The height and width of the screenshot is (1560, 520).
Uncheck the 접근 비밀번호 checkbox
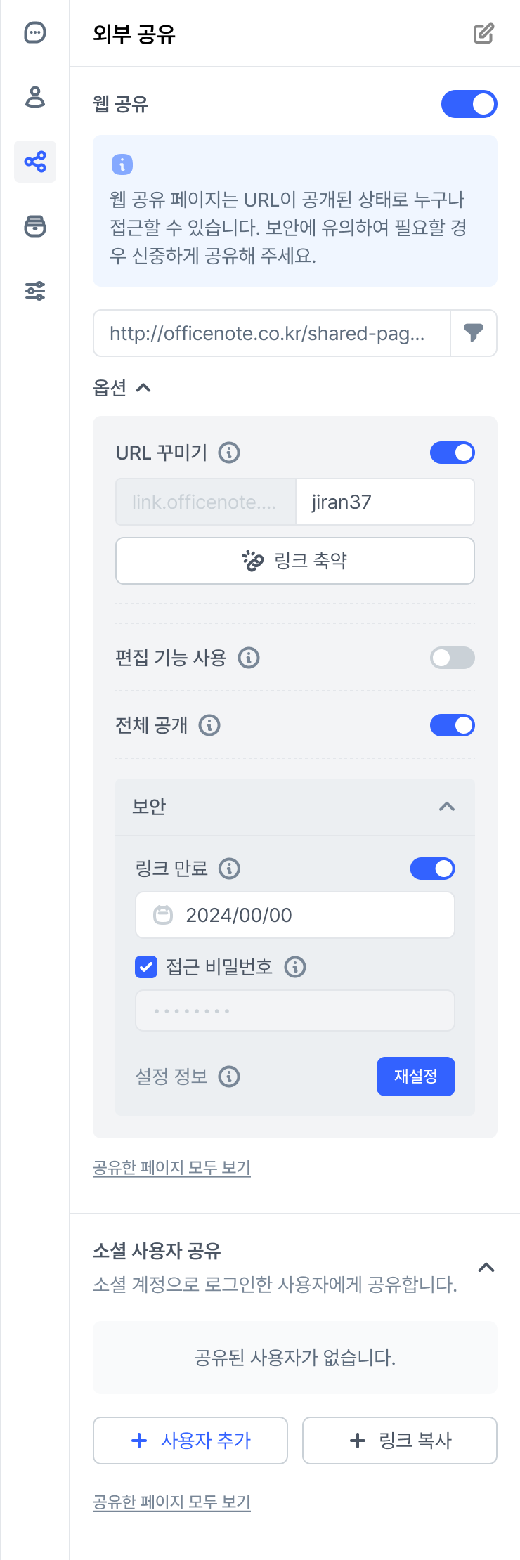(146, 967)
